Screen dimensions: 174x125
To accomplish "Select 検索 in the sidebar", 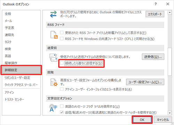I will [21, 49].
